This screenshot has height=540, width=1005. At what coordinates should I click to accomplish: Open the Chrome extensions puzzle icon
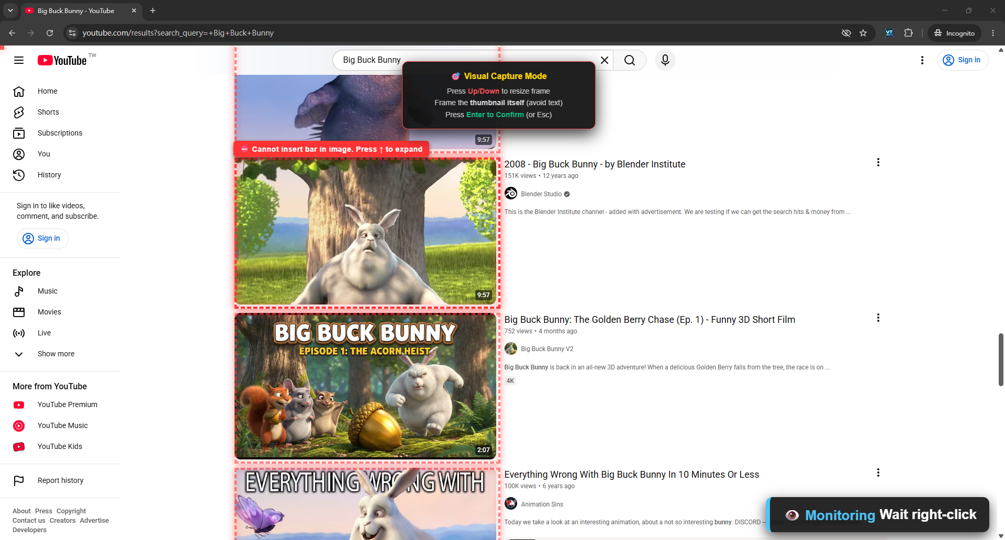908,33
